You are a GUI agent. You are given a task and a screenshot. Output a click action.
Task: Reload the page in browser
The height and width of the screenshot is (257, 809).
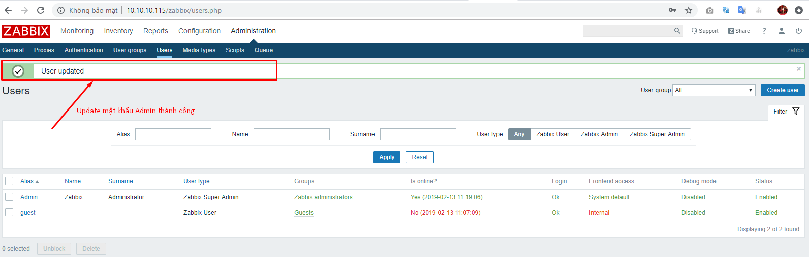[41, 10]
